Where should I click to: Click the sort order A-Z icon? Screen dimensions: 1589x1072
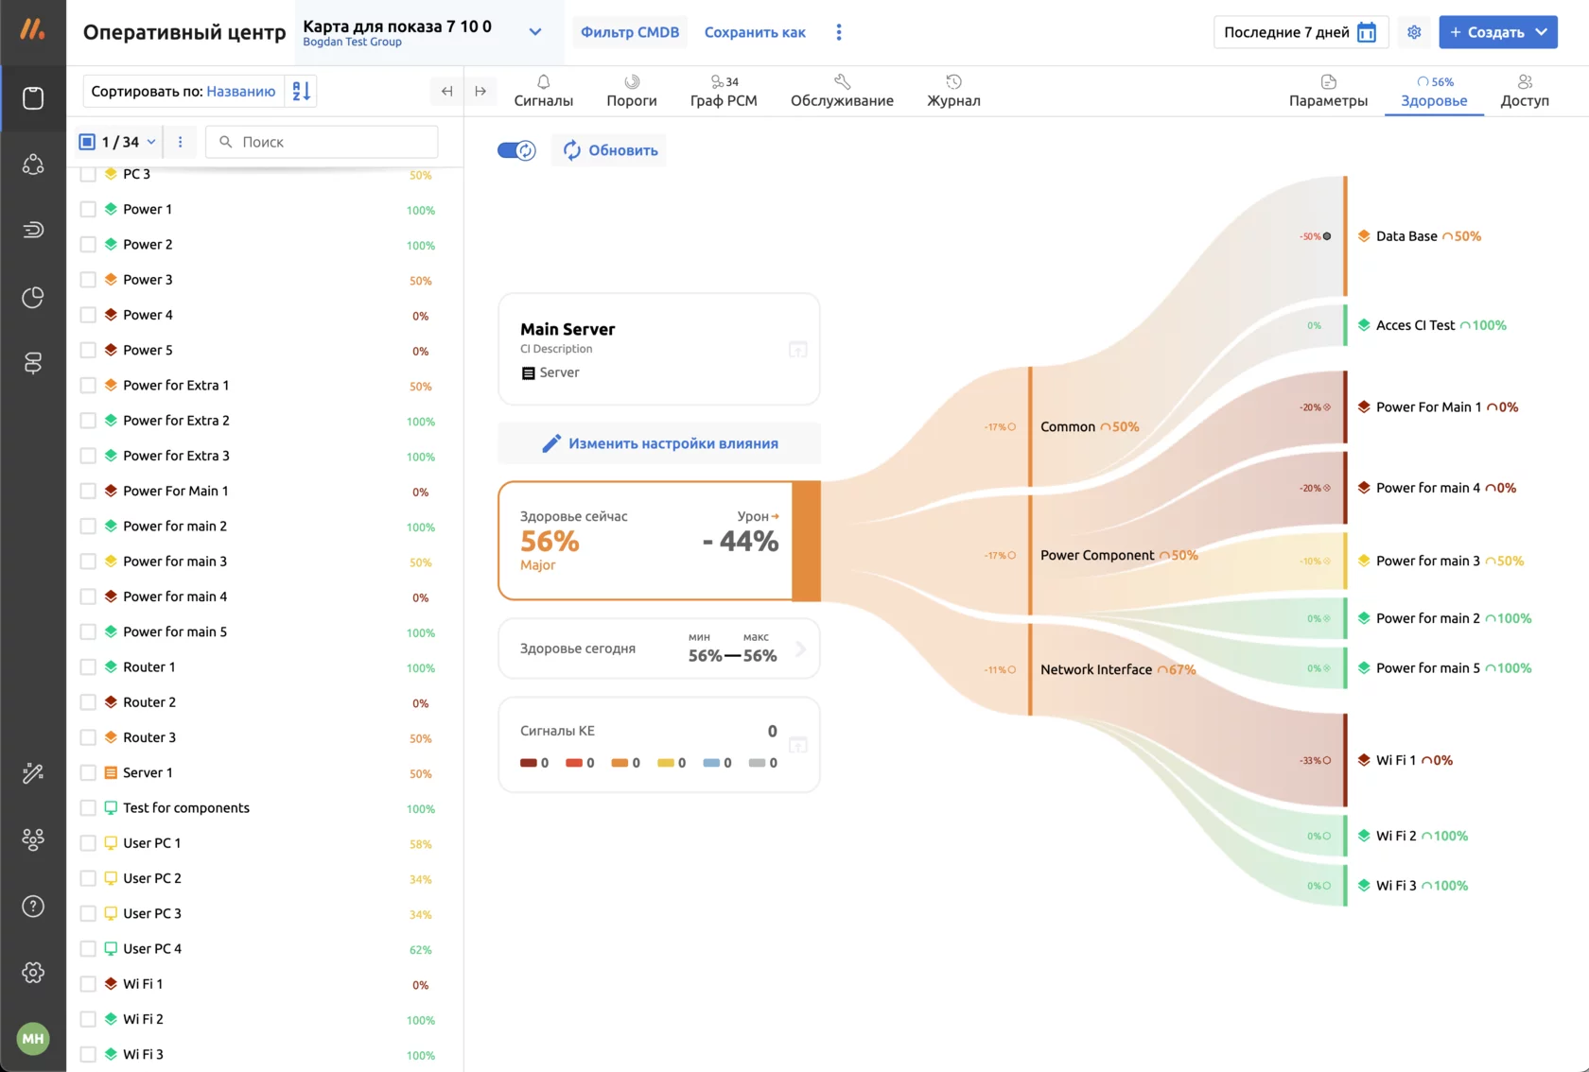[x=301, y=92]
